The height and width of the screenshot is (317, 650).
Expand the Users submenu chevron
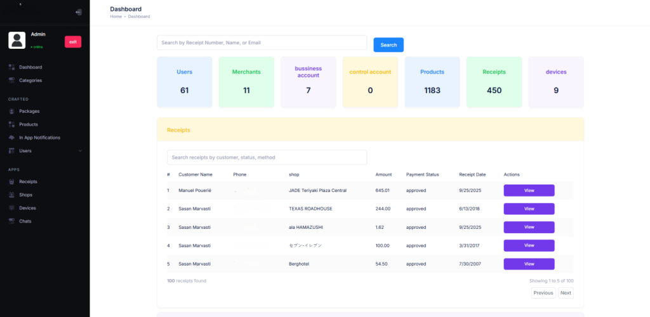point(80,151)
